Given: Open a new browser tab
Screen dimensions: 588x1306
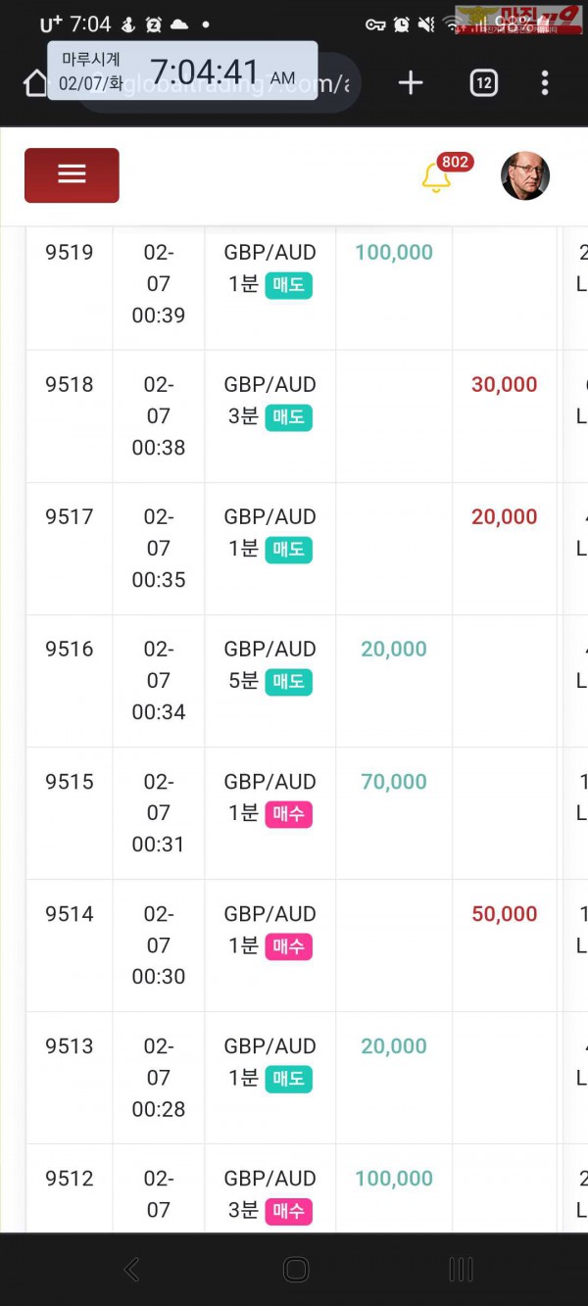Looking at the screenshot, I should (411, 83).
